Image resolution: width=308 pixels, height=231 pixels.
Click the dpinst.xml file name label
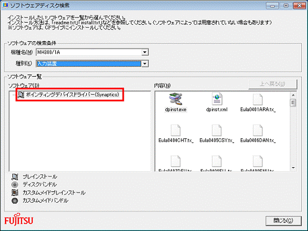(x=217, y=110)
